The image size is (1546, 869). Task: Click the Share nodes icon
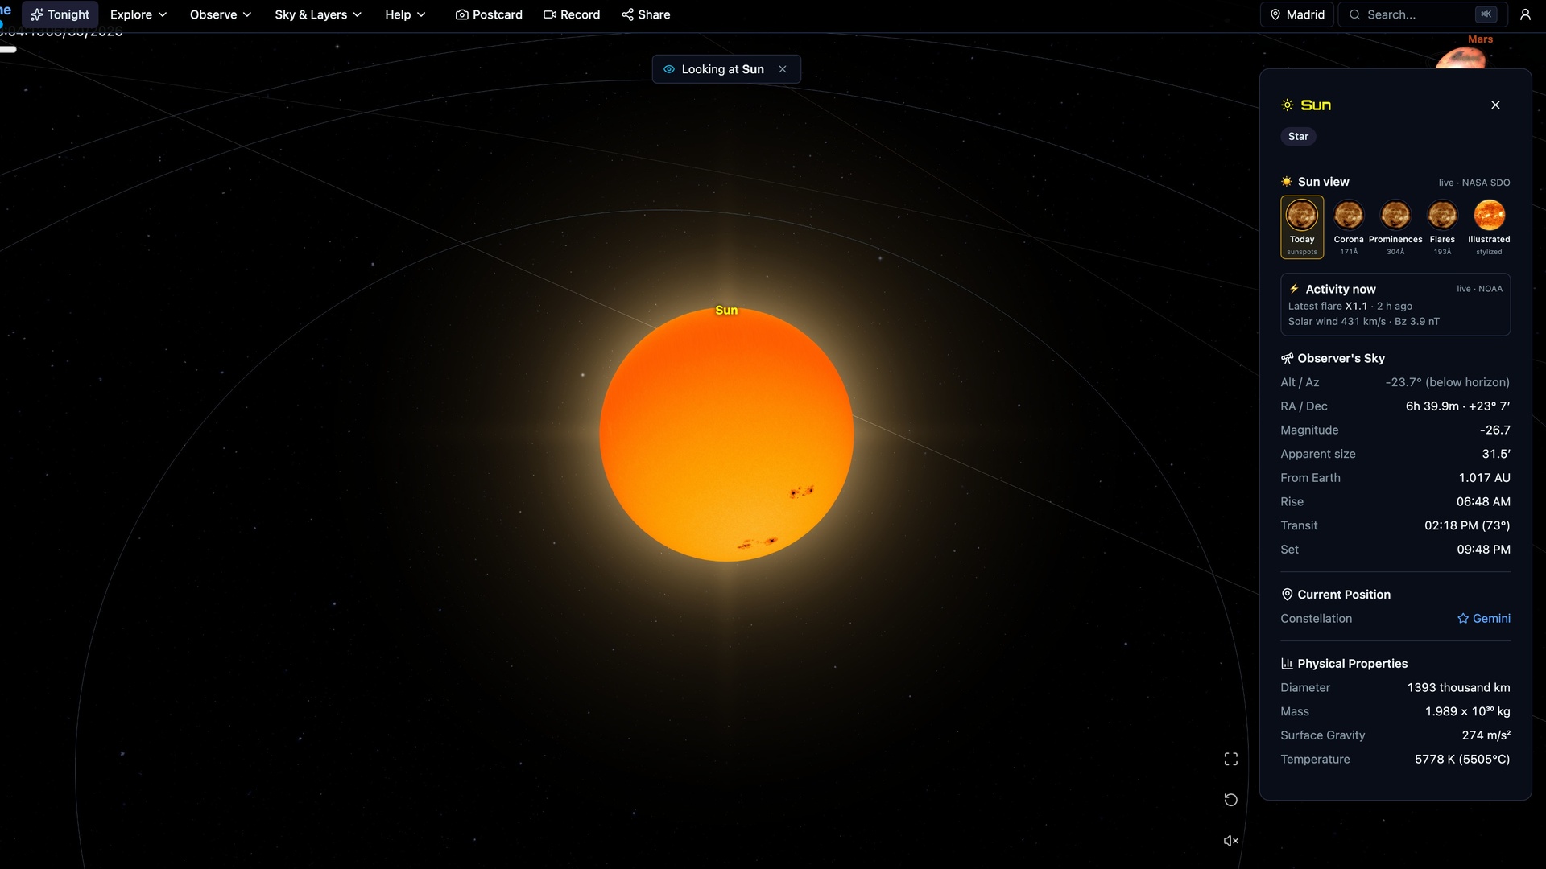click(628, 14)
